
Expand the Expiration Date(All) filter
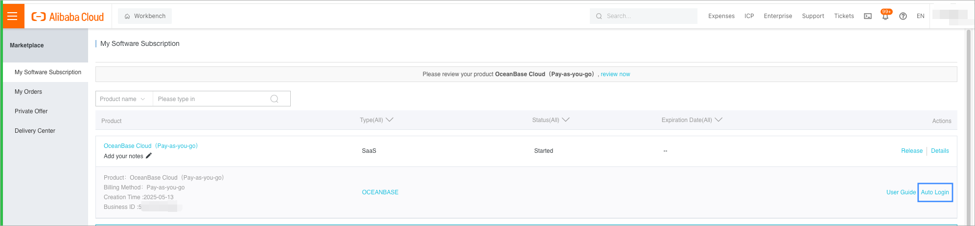(692, 120)
